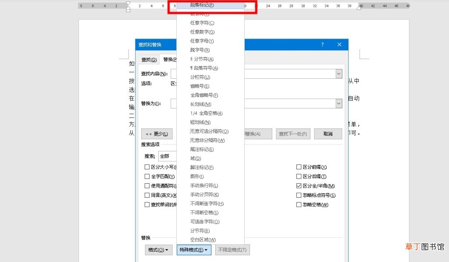Enable 全字匹配 whole word checkbox
This screenshot has width=449, height=262.
click(x=147, y=176)
